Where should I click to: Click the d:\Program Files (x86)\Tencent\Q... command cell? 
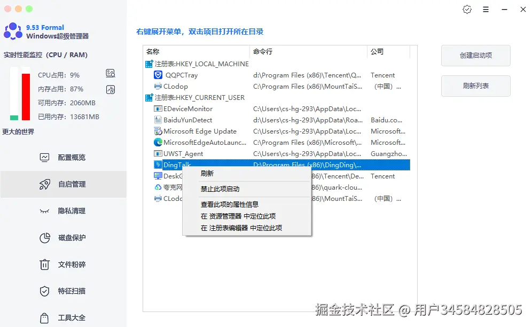[x=307, y=75]
